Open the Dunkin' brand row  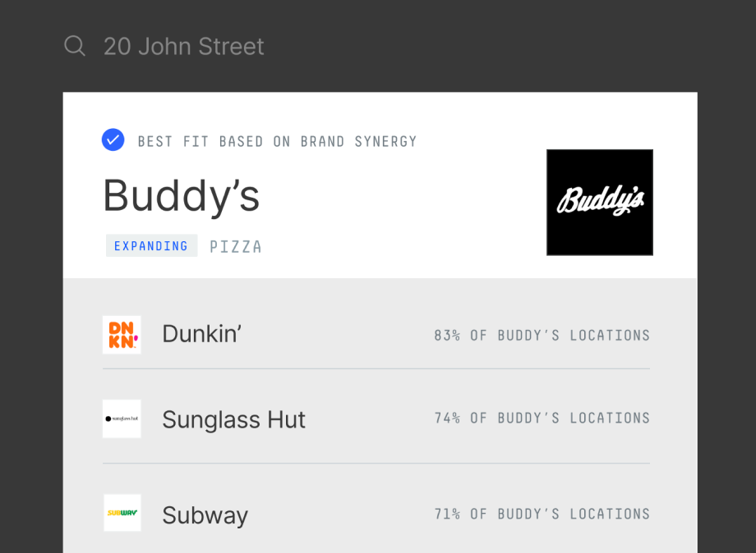376,335
